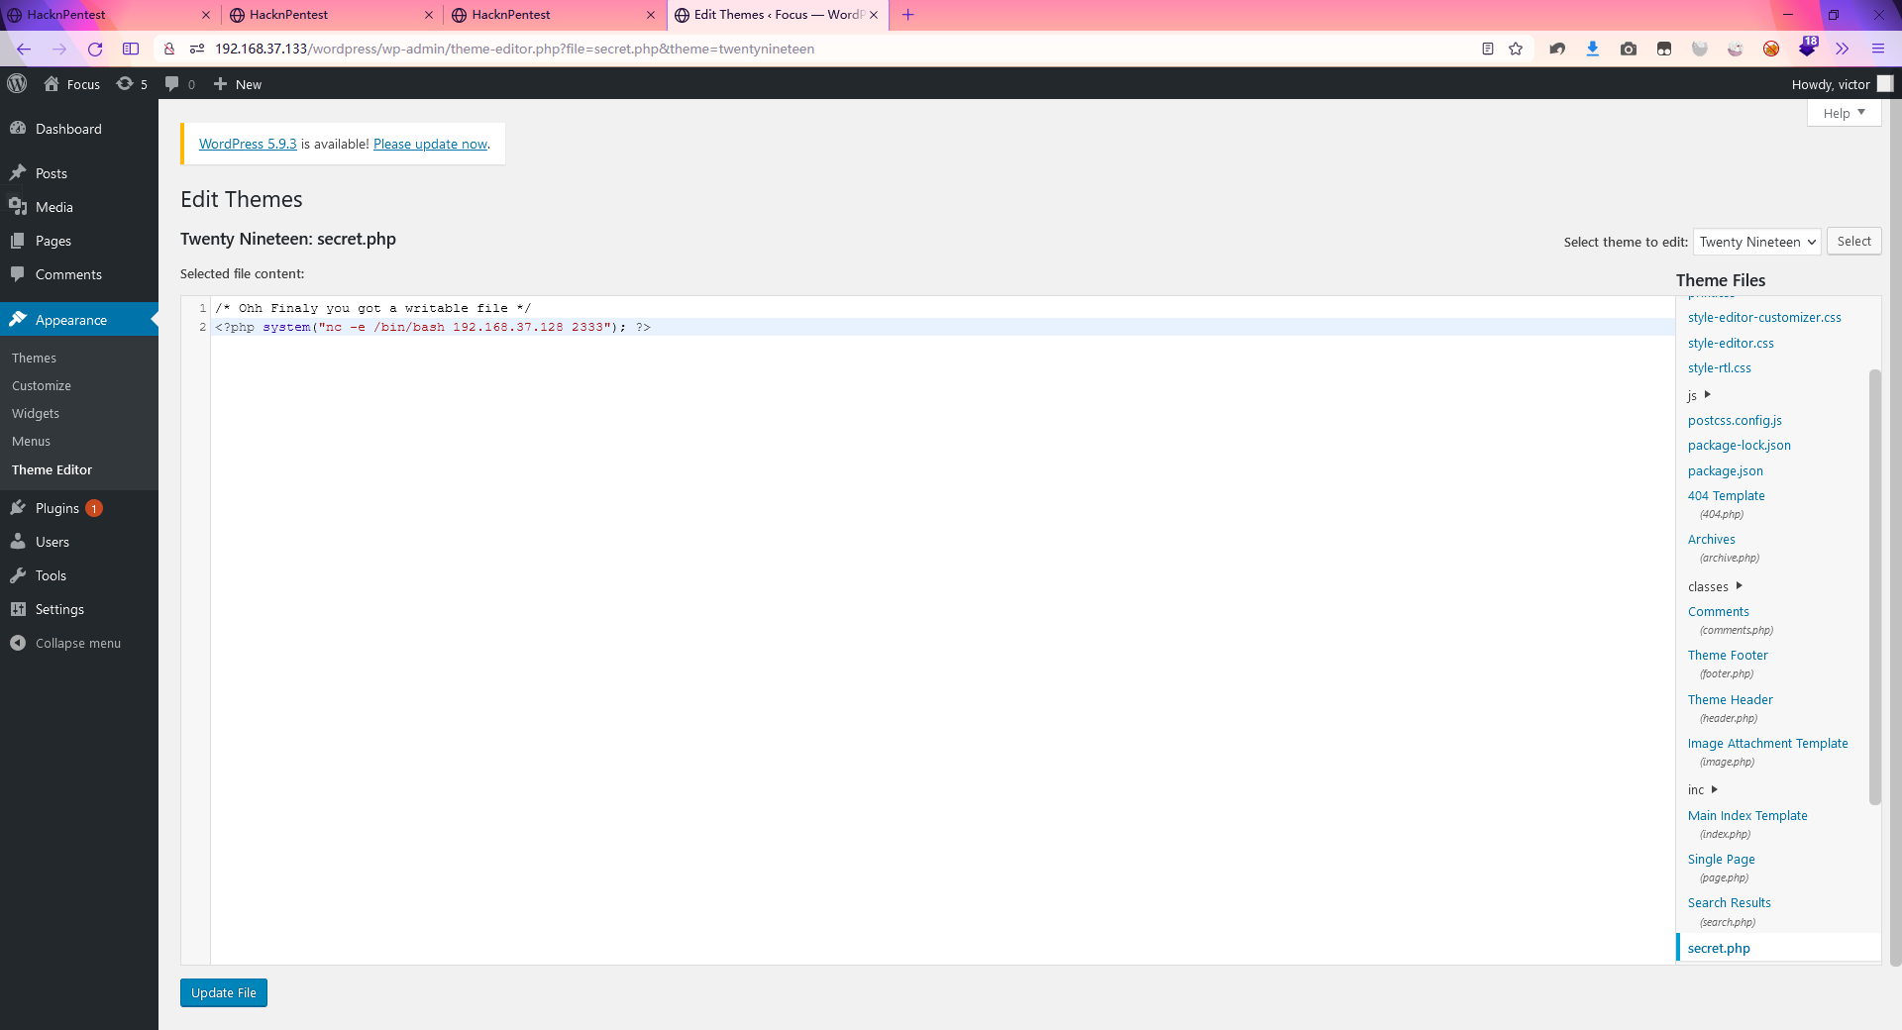Open the 404 Template file
This screenshot has width=1902, height=1030.
pyautogui.click(x=1726, y=495)
